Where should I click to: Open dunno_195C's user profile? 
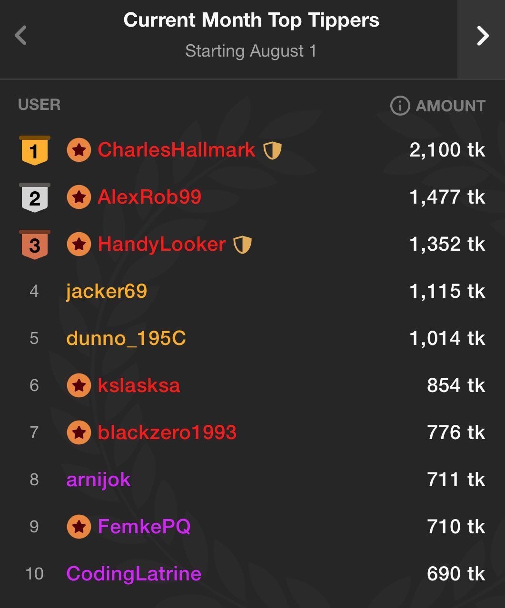126,338
